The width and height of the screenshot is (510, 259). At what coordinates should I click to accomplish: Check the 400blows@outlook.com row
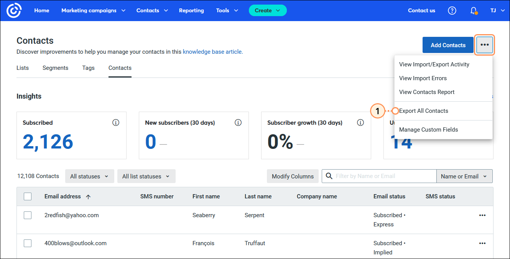tap(28, 243)
